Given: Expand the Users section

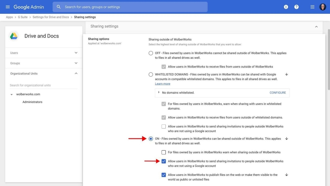Looking at the screenshot, I should tap(76, 52).
